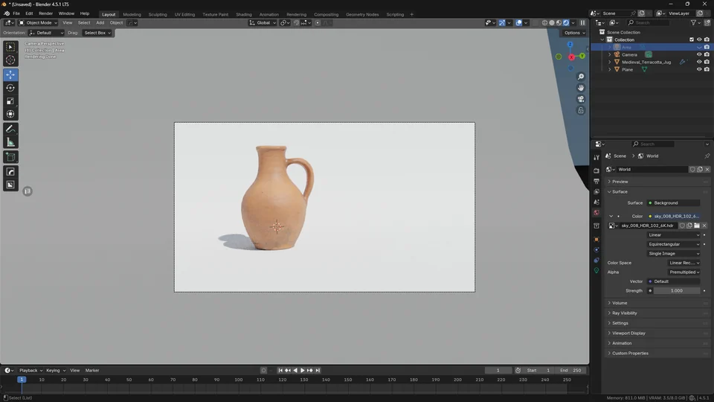Jump to the end frame
The width and height of the screenshot is (714, 402).
[x=318, y=371]
